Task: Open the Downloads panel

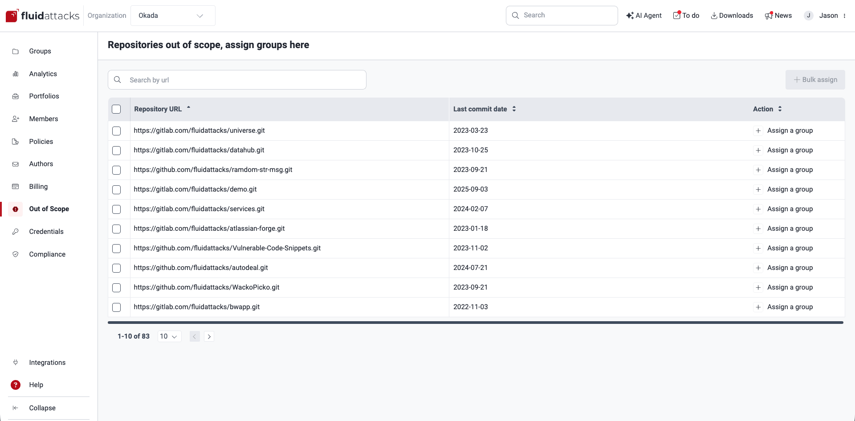Action: pyautogui.click(x=732, y=15)
